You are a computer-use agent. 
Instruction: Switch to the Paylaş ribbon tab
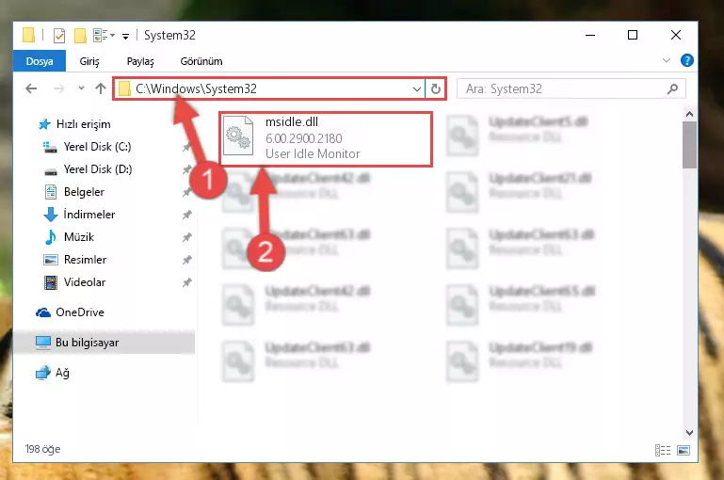click(140, 61)
